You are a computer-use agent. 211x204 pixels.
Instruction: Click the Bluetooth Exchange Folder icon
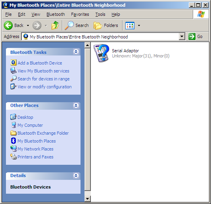pos(13,133)
